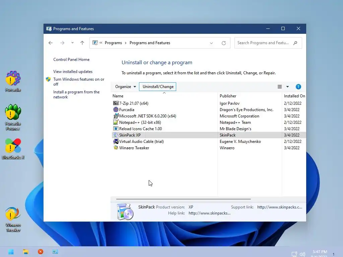
Task: Open the Windows Start button
Action: [11, 252]
